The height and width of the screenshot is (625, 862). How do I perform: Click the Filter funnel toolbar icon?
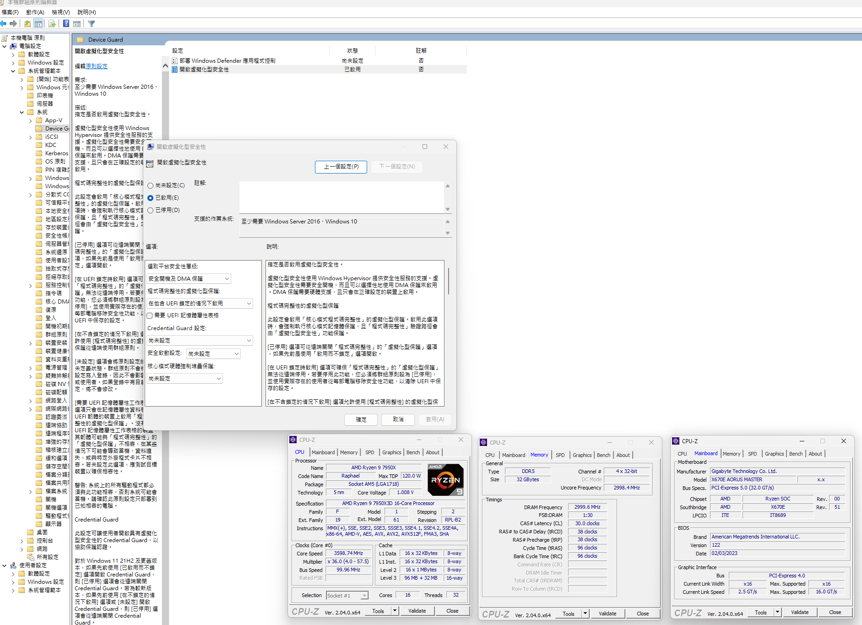(x=92, y=23)
